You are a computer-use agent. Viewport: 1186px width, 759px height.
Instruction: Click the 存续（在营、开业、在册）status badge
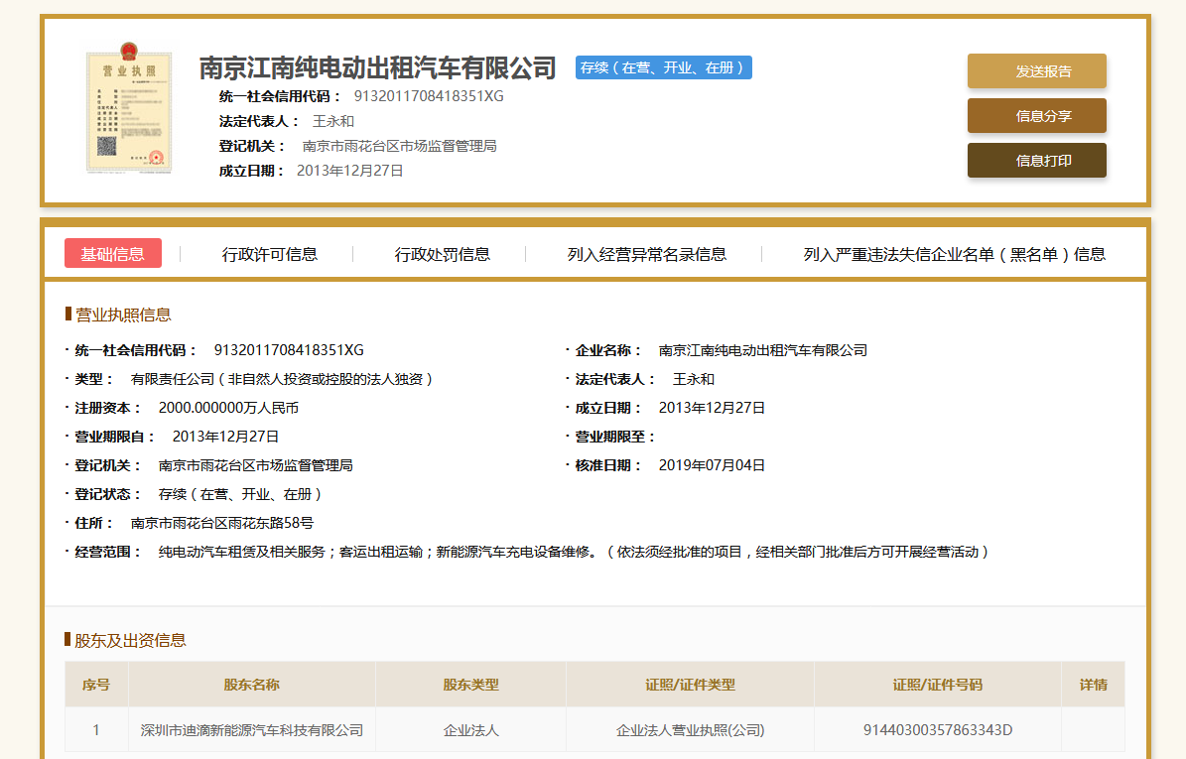663,67
